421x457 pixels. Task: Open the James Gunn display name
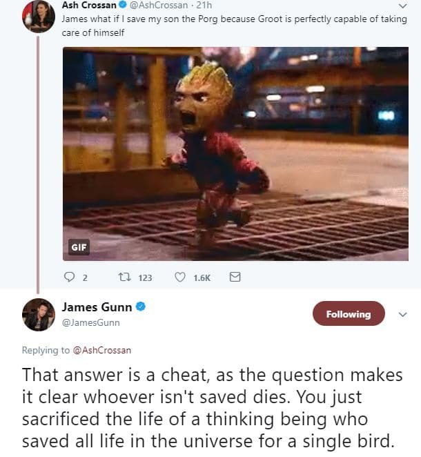pos(97,307)
